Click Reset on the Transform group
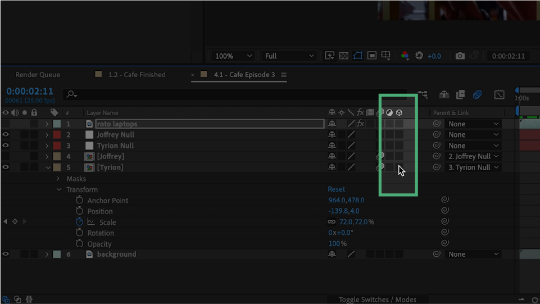The height and width of the screenshot is (304, 540). click(x=337, y=189)
